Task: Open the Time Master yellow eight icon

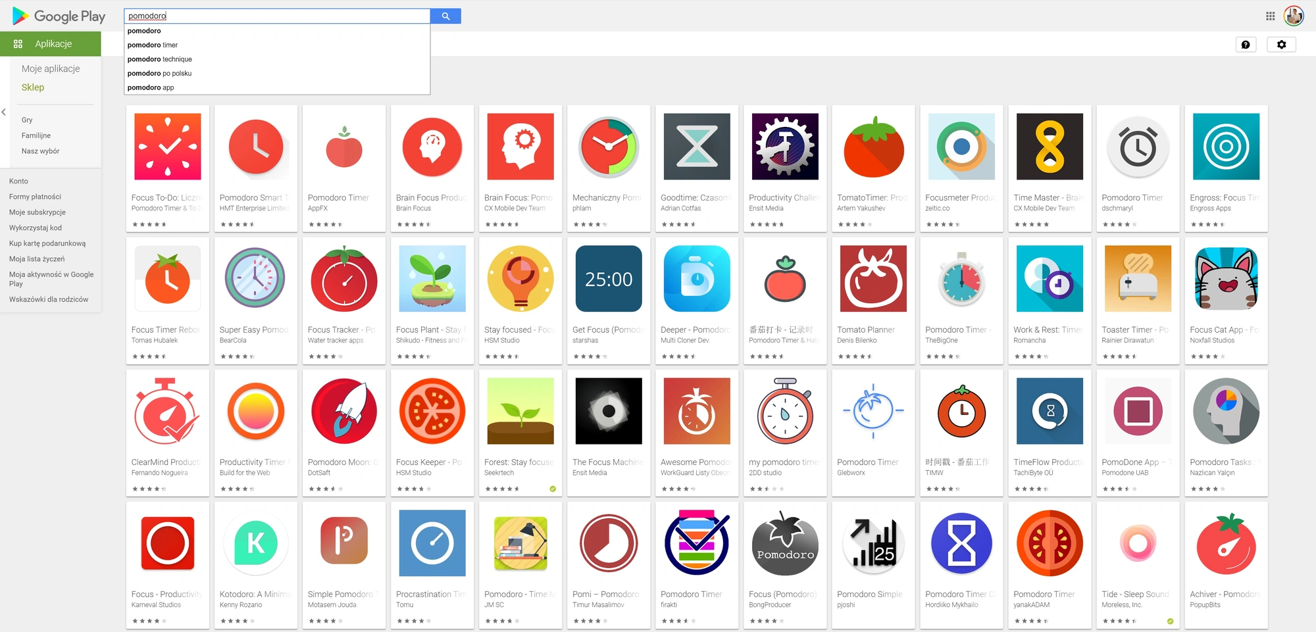Action: pos(1050,147)
